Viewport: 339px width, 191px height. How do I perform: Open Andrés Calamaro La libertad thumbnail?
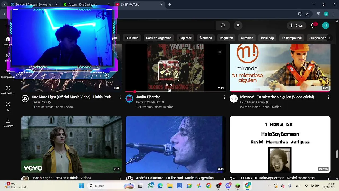176,145
